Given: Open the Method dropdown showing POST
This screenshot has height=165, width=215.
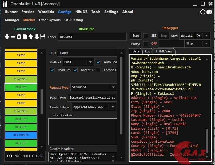Looking at the screenshot, I should (90, 62).
